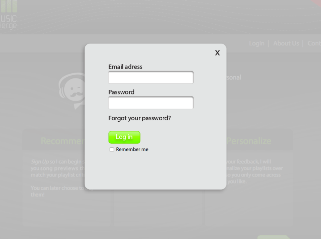This screenshot has width=321, height=239.
Task: Click the Remember me label text
Action: coord(132,150)
